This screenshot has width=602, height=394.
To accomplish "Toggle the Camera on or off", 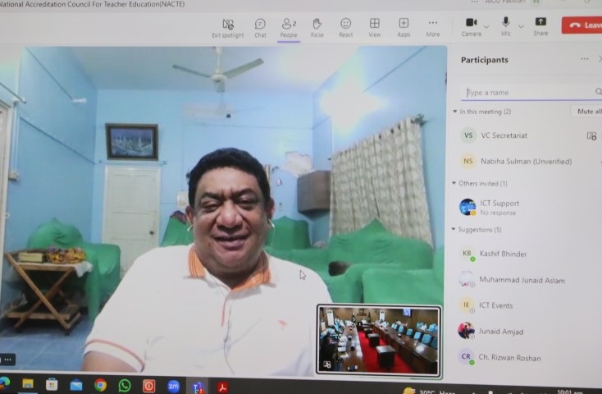I will 471,27.
